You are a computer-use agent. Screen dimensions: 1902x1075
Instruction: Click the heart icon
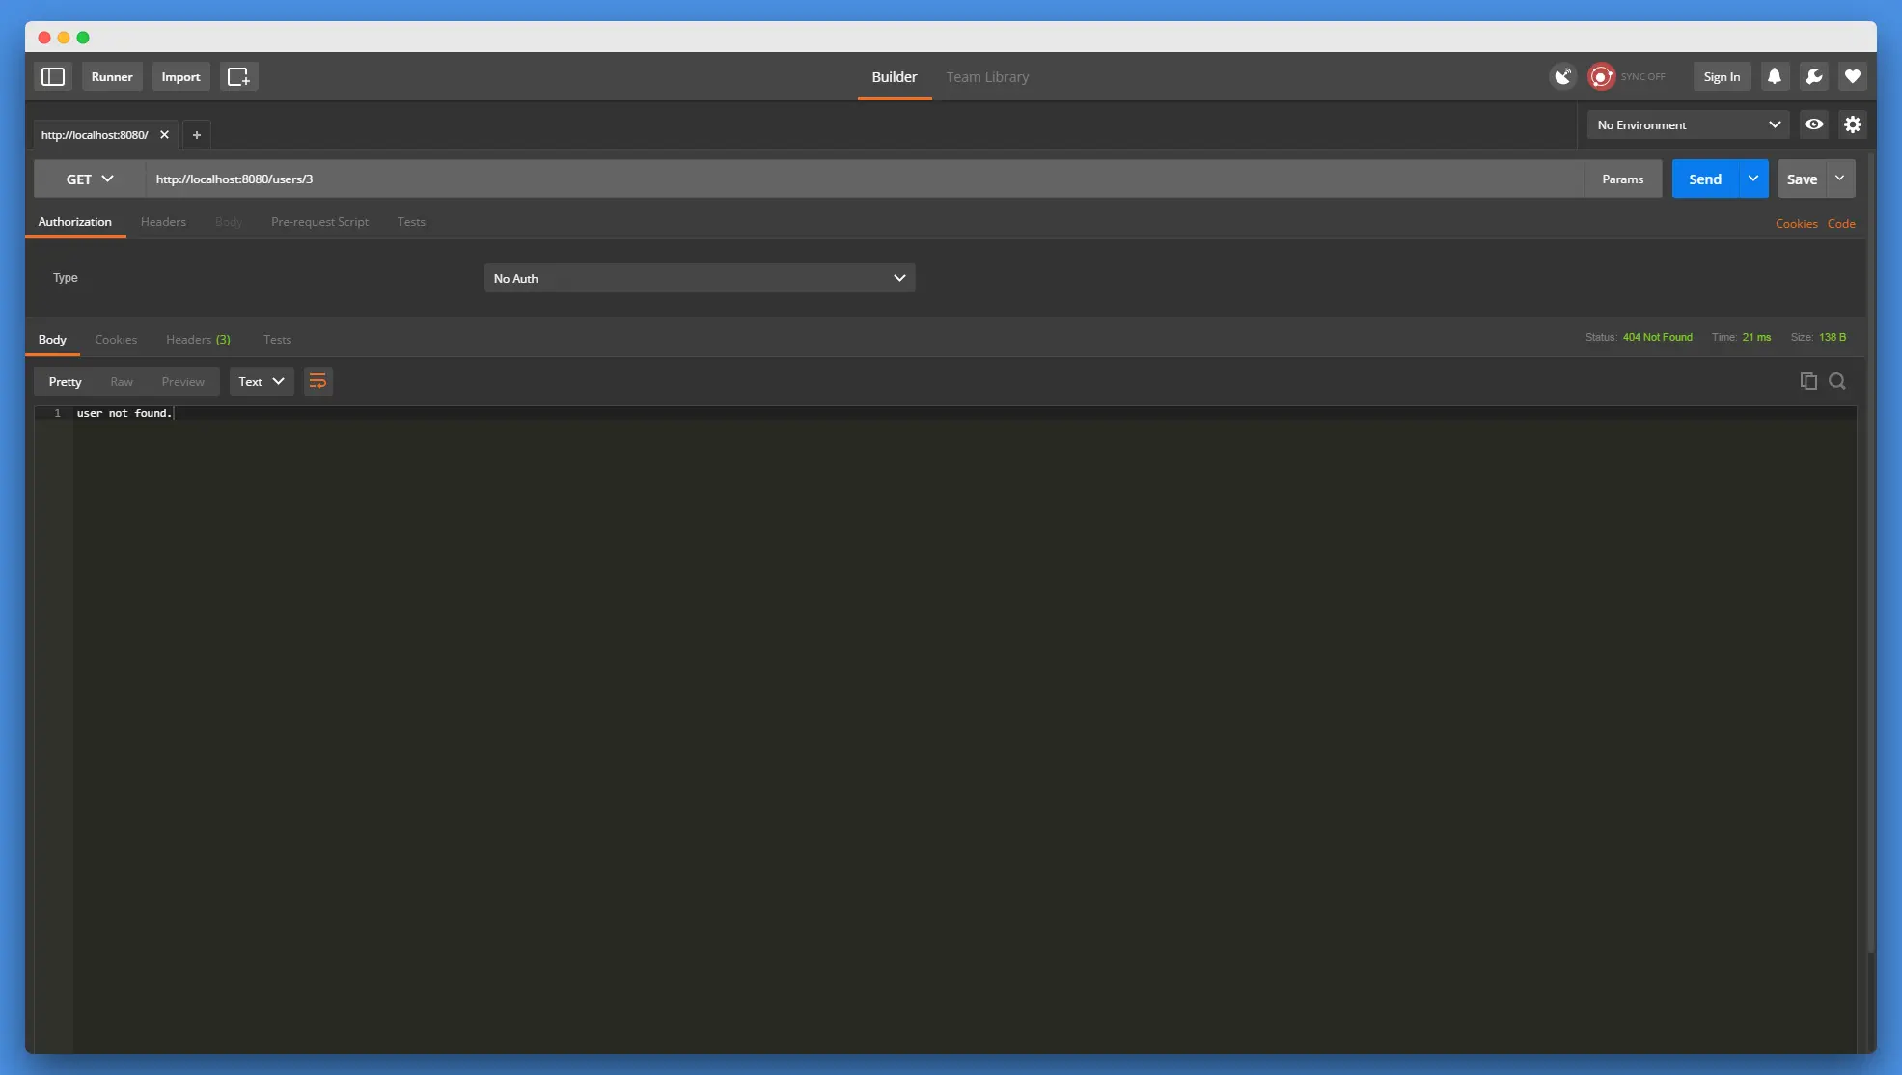pyautogui.click(x=1852, y=77)
